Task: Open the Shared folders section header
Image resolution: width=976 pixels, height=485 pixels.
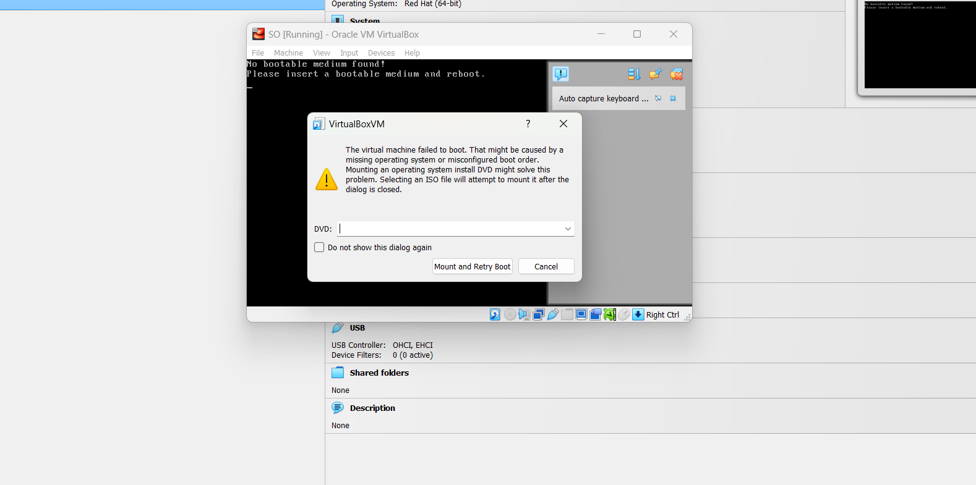Action: click(x=379, y=373)
